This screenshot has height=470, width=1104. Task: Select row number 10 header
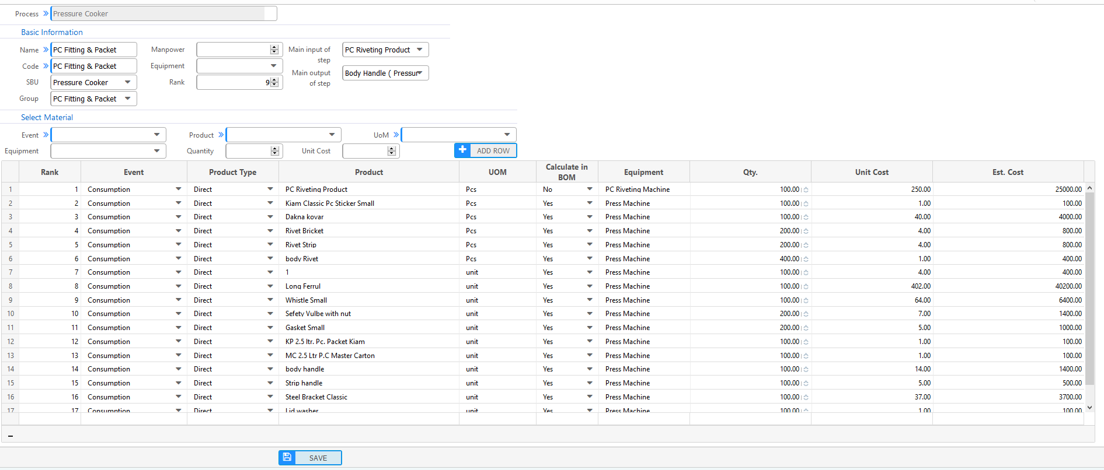[x=11, y=314]
